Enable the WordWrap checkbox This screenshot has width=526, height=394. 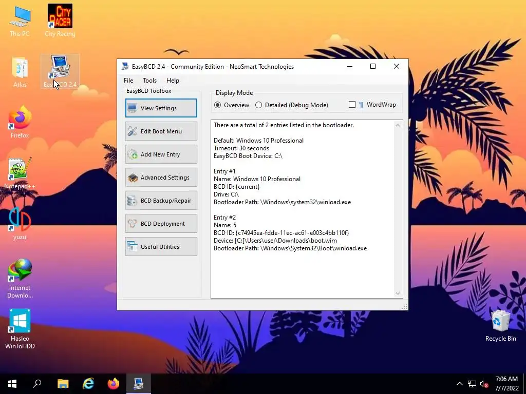click(x=352, y=105)
